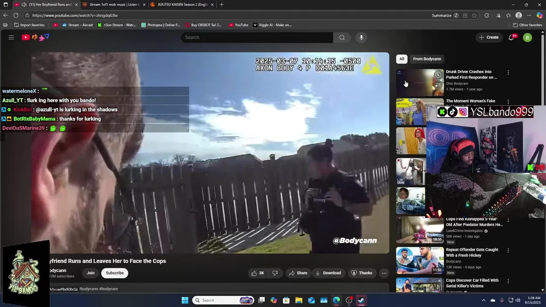The image size is (546, 307).
Task: Click the Thanks button
Action: click(362, 273)
